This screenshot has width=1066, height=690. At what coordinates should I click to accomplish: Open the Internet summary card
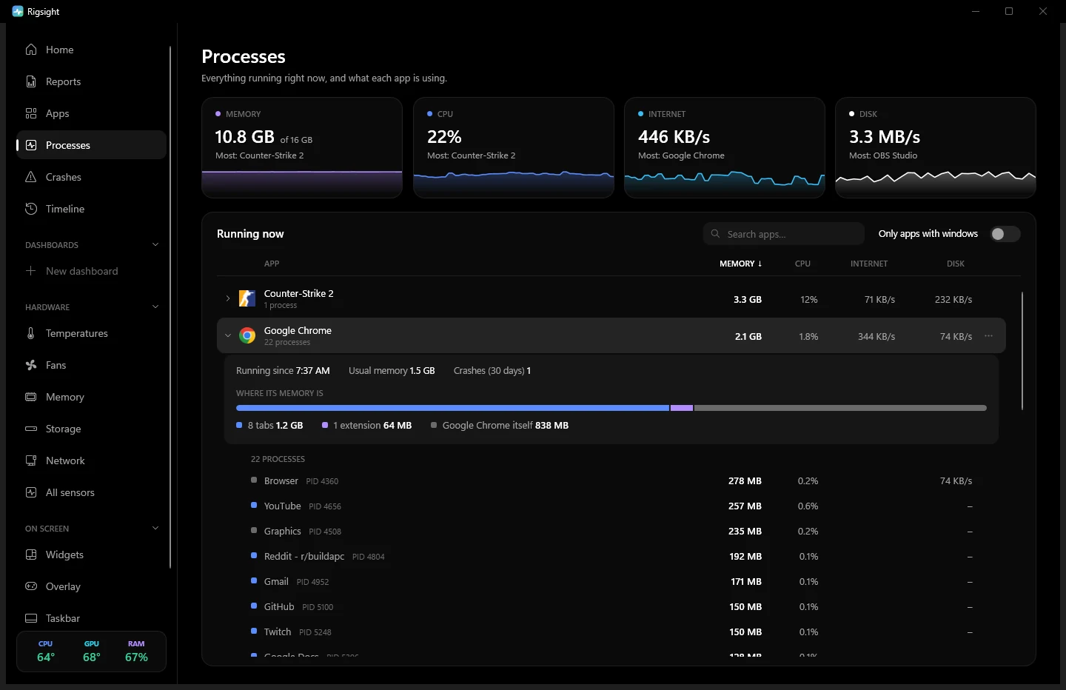[x=725, y=147]
